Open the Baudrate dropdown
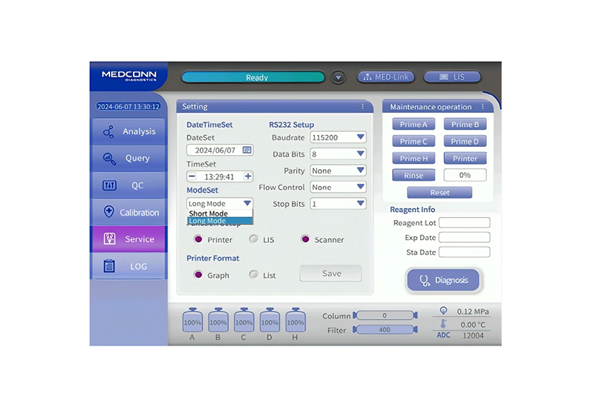The image size is (591, 406). click(x=338, y=137)
